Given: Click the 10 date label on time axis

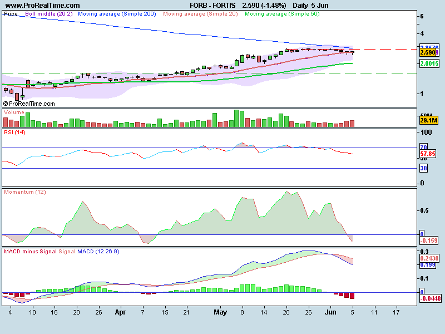Looking at the screenshot, I should (32, 312).
